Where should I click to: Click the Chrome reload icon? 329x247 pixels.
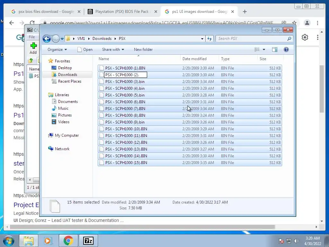32,23
